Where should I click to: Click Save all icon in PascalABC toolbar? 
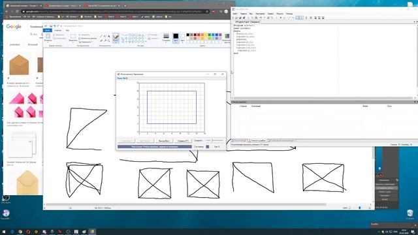coord(244,18)
